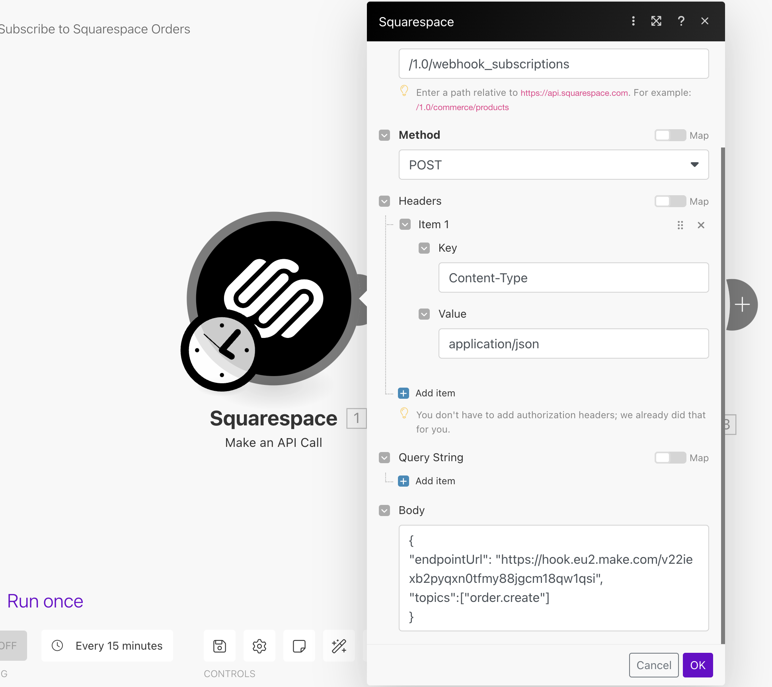Open the POST method dropdown

click(x=554, y=165)
